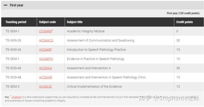Collapse the First year section
Image resolution: width=204 pixels, height=107 pixels.
pyautogui.click(x=102, y=5)
